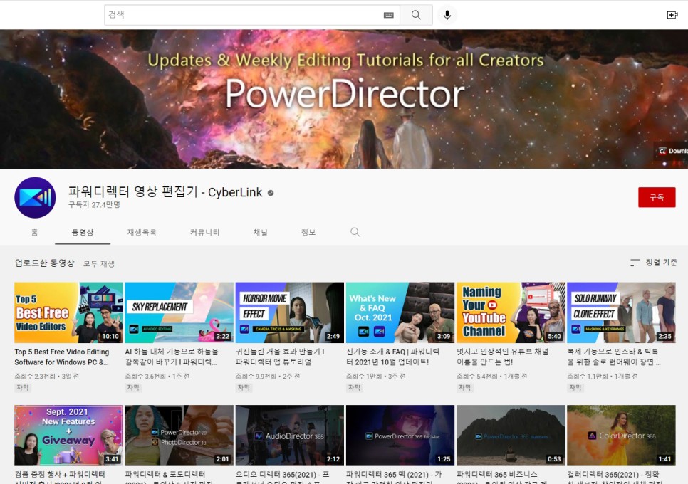Open the Download link on the banner

672,151
